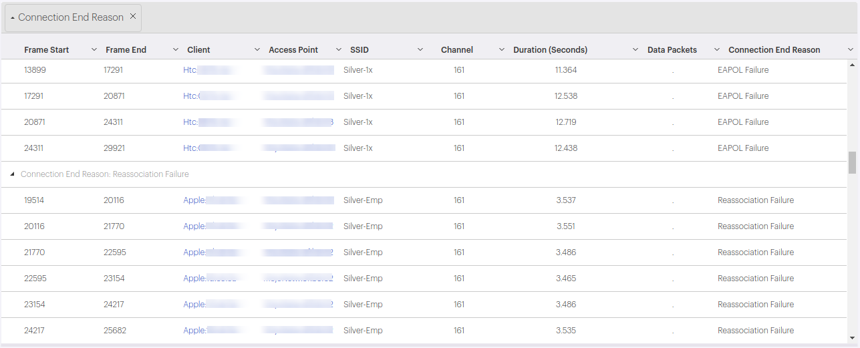Screen dimensions: 860x348
Task: Sort by the Duration (Seconds) header
Action: (550, 50)
